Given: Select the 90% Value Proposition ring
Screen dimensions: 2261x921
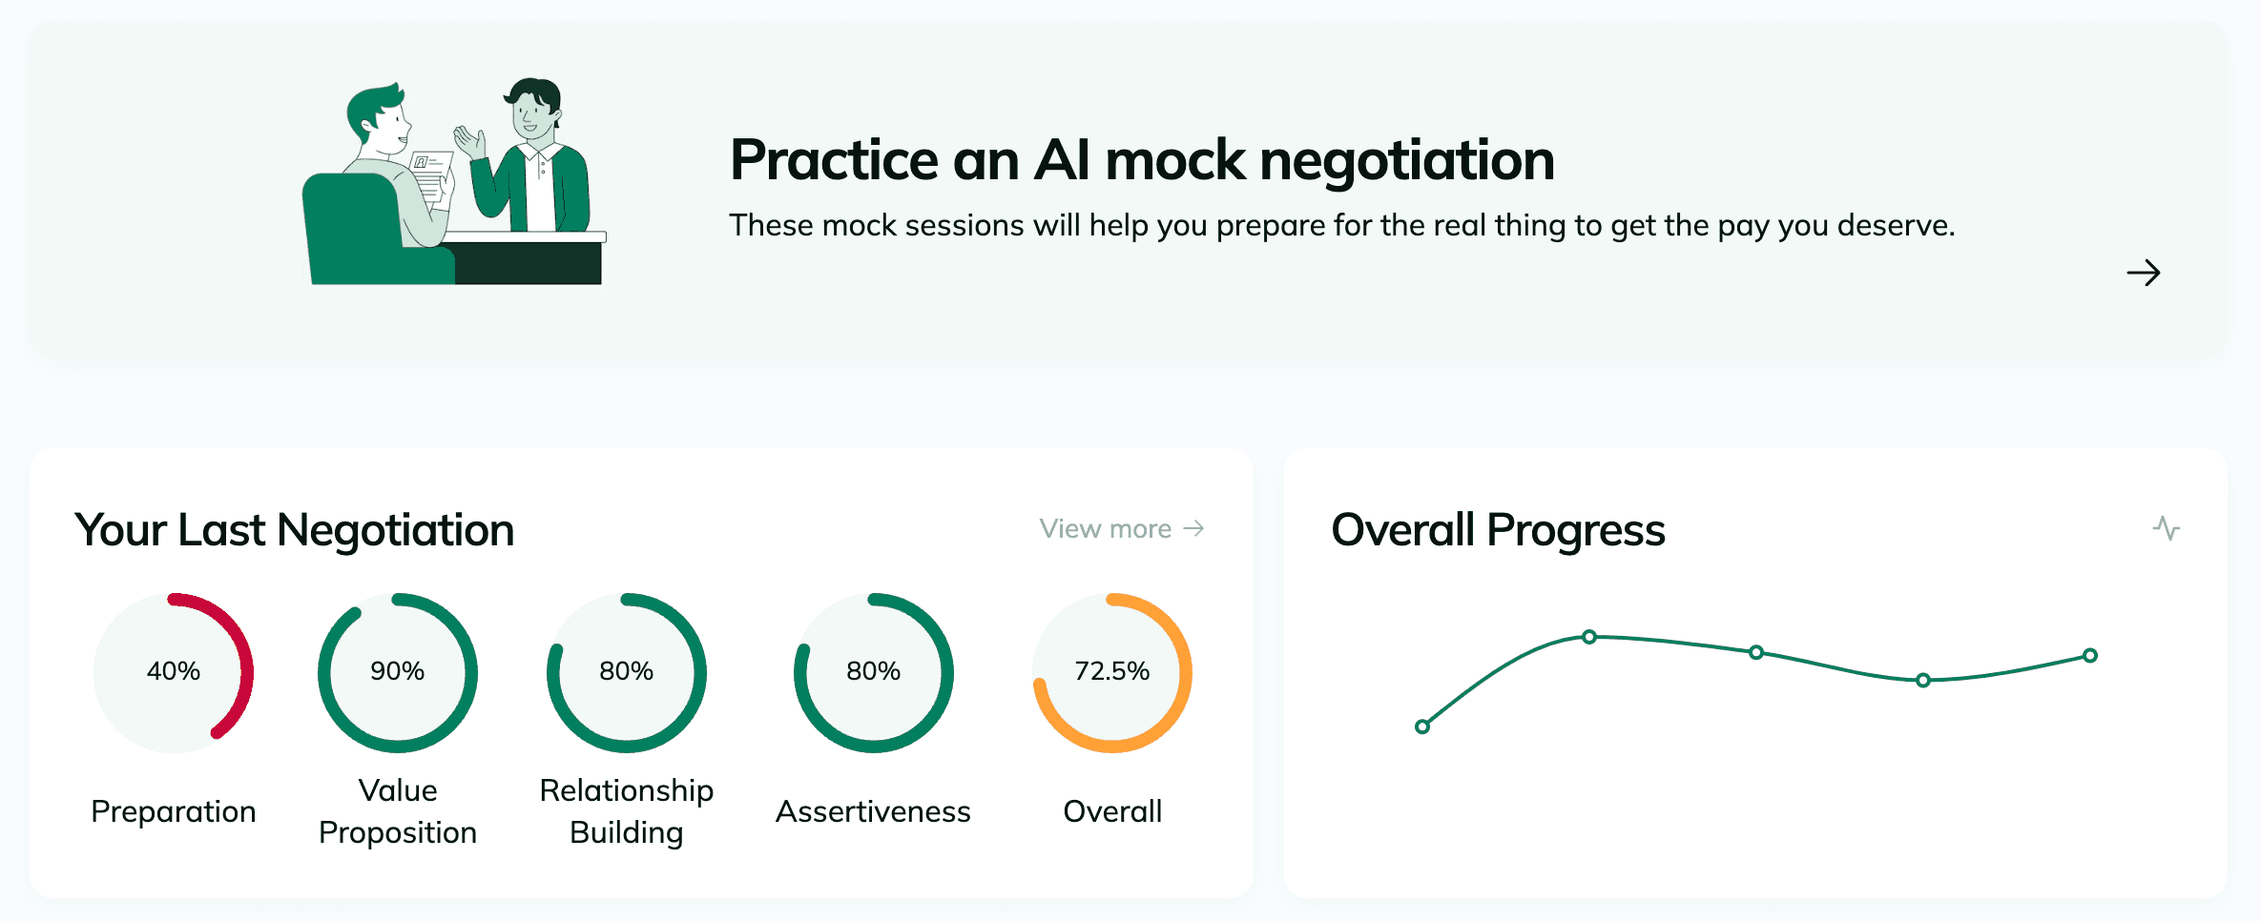Looking at the screenshot, I should tap(398, 672).
